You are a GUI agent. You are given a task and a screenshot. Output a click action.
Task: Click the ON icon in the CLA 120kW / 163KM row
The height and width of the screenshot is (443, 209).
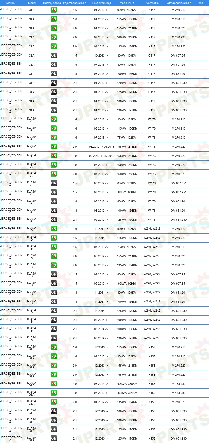[54, 83]
